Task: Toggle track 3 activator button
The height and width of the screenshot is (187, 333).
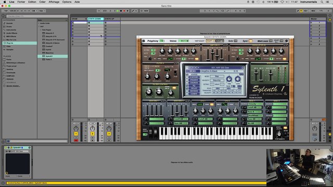Action: 109,134
